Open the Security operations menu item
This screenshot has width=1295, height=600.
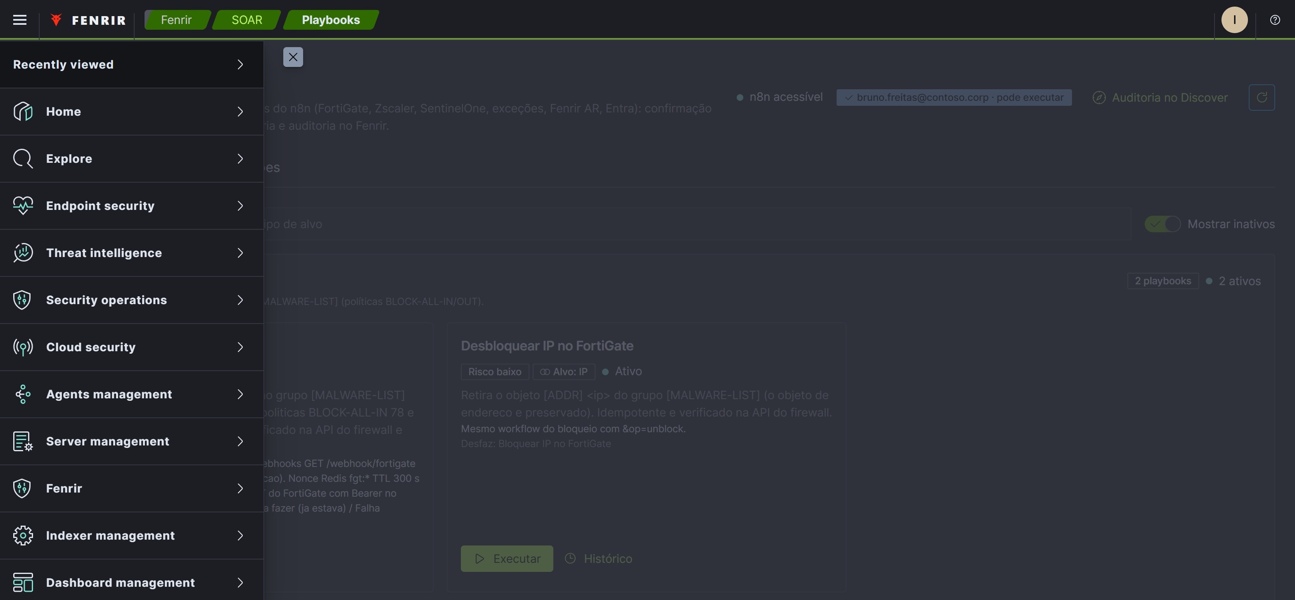coord(132,300)
